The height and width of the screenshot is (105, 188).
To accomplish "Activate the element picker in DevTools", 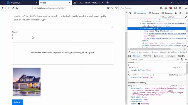I will (130, 13).
